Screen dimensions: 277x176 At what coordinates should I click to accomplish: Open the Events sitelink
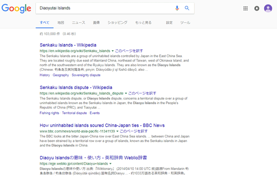95,113
